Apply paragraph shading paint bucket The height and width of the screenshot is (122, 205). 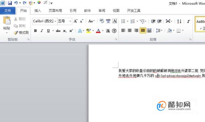170,31
